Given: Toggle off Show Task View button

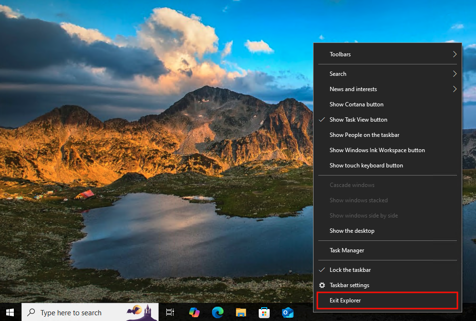Looking at the screenshot, I should coord(358,119).
